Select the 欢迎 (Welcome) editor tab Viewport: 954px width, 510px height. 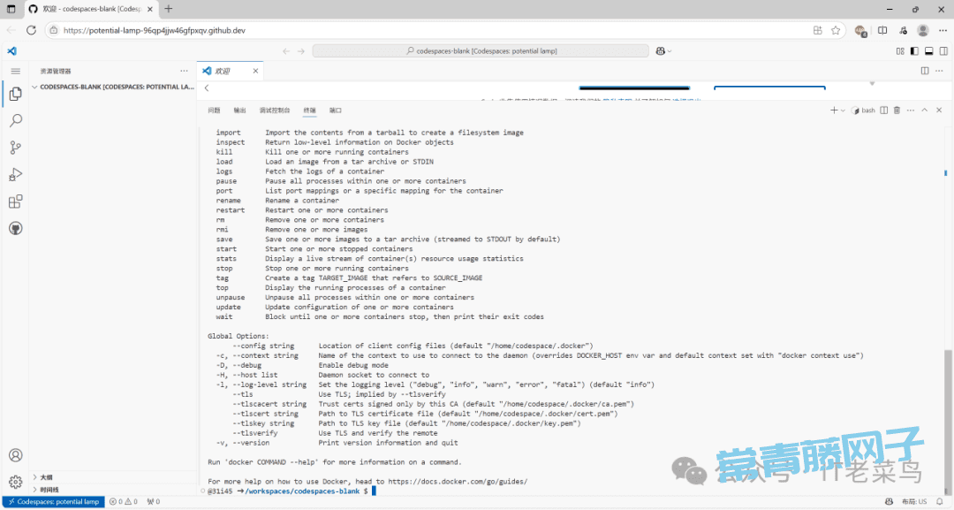223,72
